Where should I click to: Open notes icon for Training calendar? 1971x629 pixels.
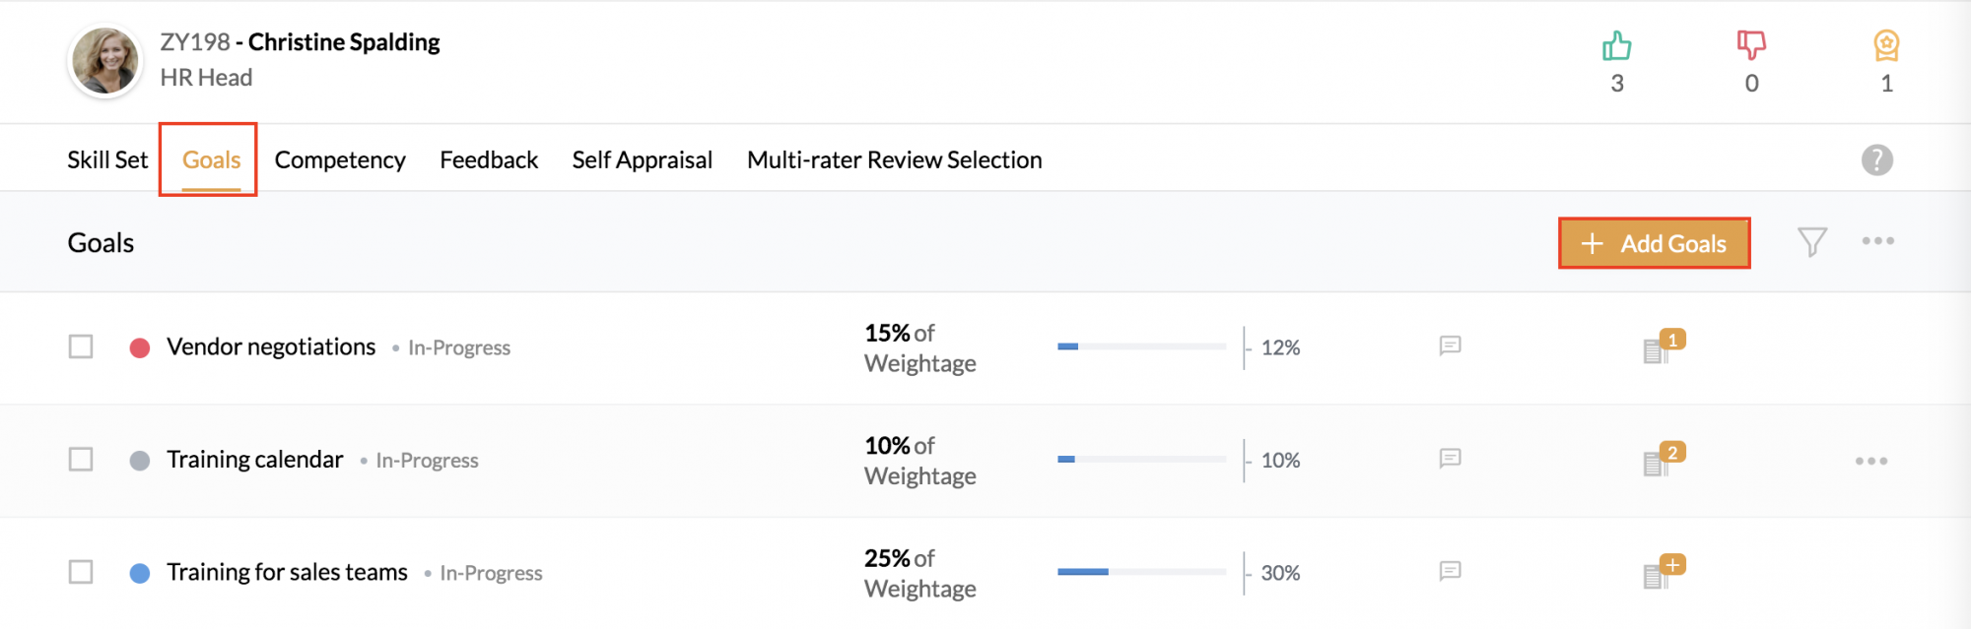point(1663,460)
